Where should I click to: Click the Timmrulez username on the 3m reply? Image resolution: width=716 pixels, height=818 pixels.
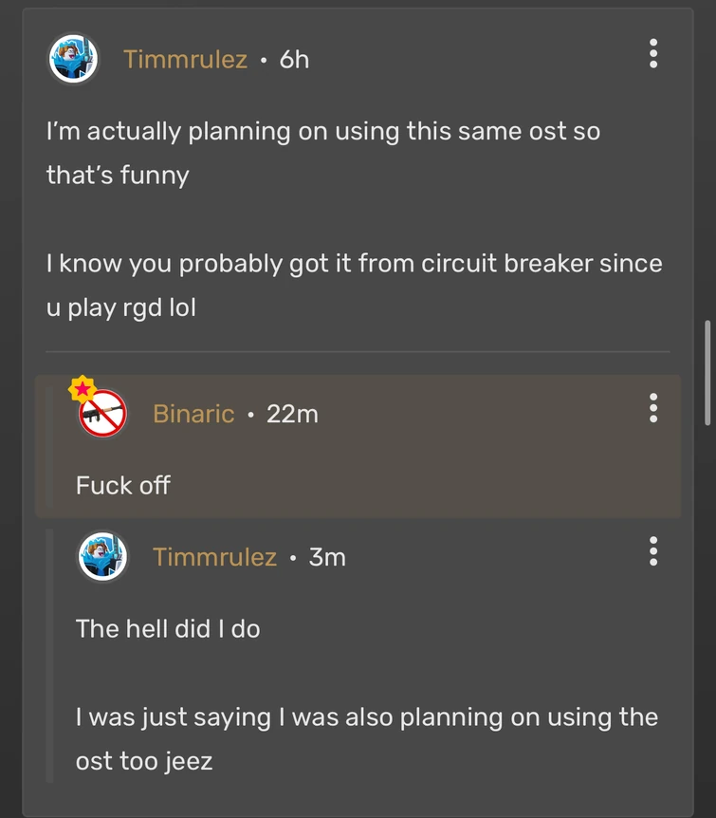click(214, 557)
